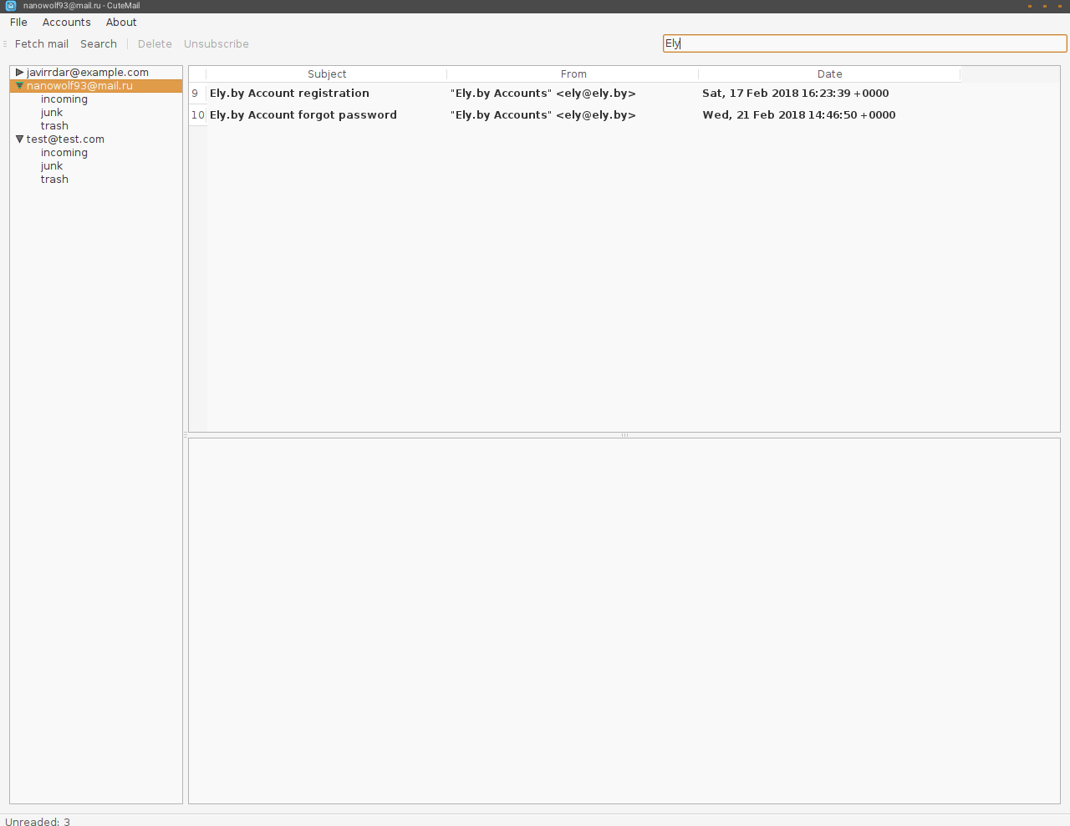Open the About menu

coord(121,23)
